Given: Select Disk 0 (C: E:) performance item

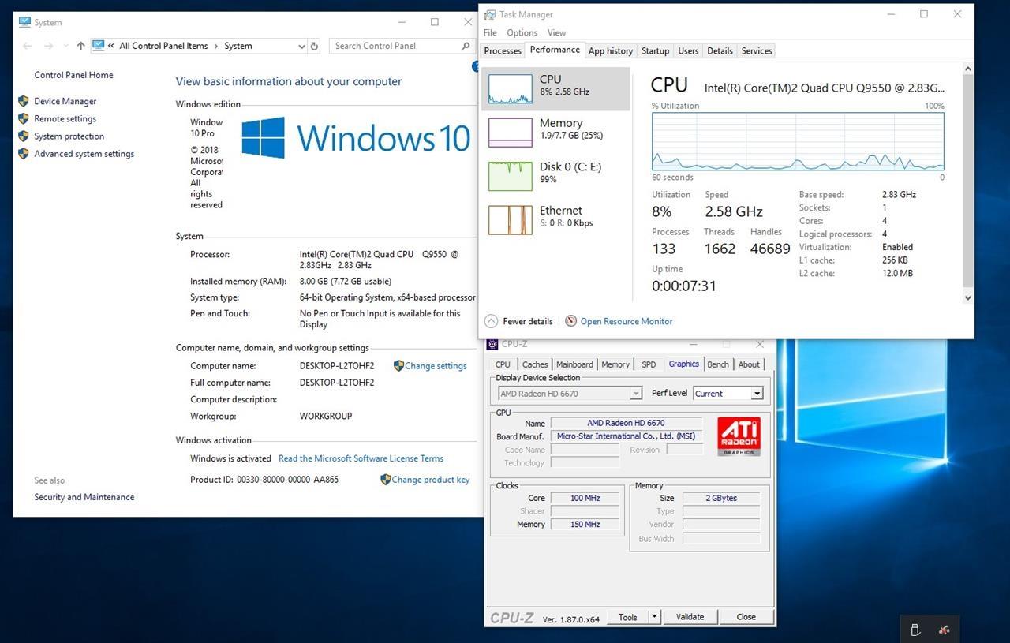Looking at the screenshot, I should pos(555,176).
